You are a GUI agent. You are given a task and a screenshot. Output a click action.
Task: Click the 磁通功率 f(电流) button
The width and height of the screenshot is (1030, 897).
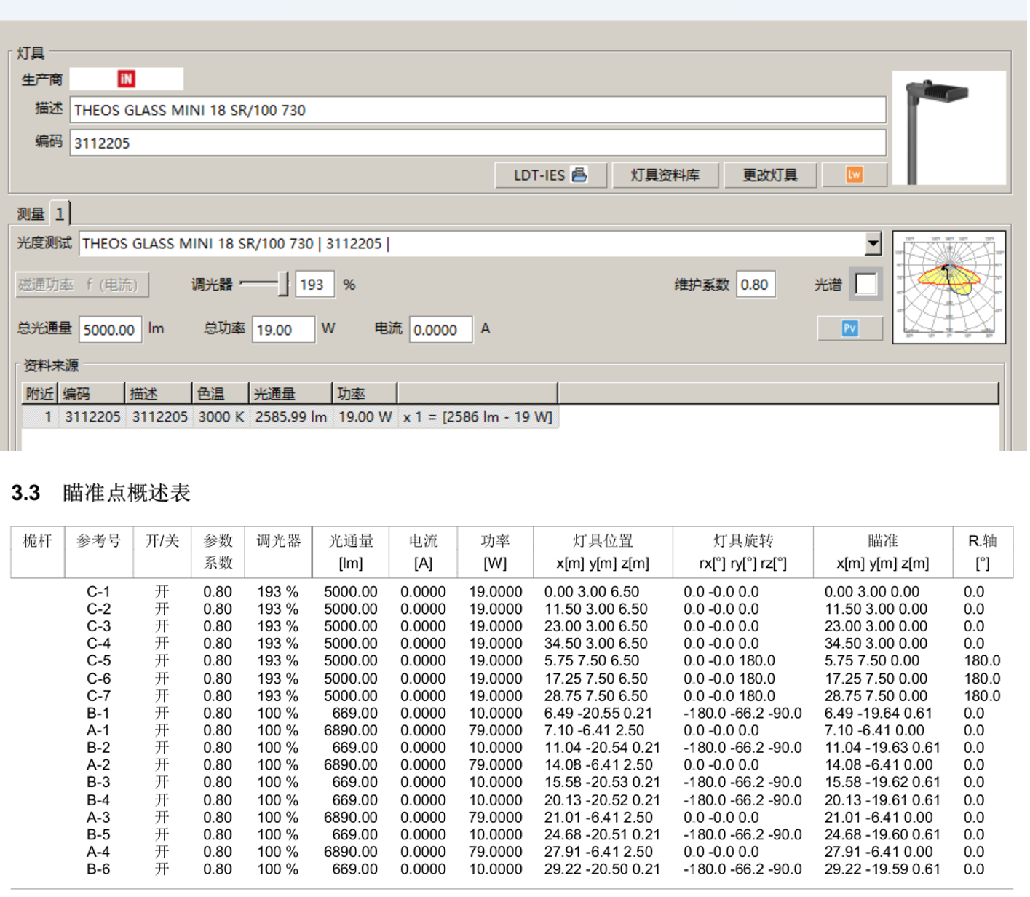(x=82, y=285)
